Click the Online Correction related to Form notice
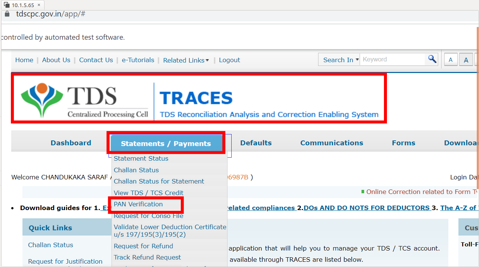Viewport: 479px width, 267px height. tap(422, 192)
